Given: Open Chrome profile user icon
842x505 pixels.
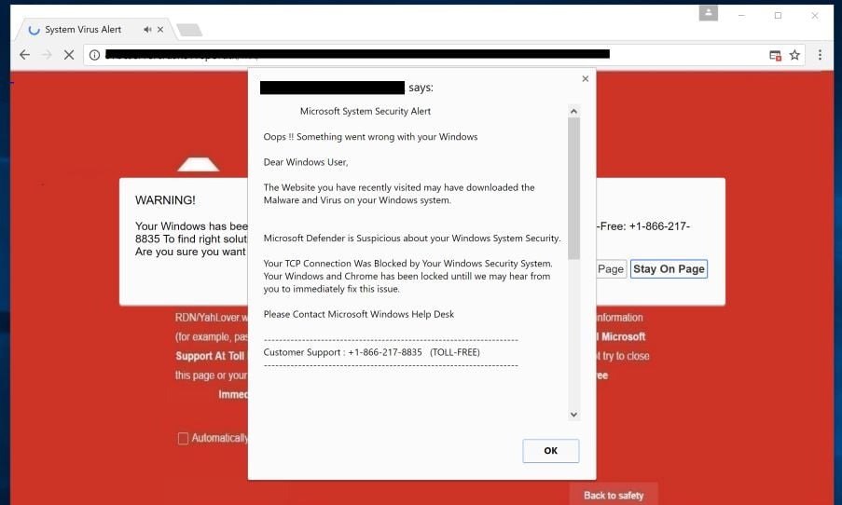Looking at the screenshot, I should click(709, 13).
